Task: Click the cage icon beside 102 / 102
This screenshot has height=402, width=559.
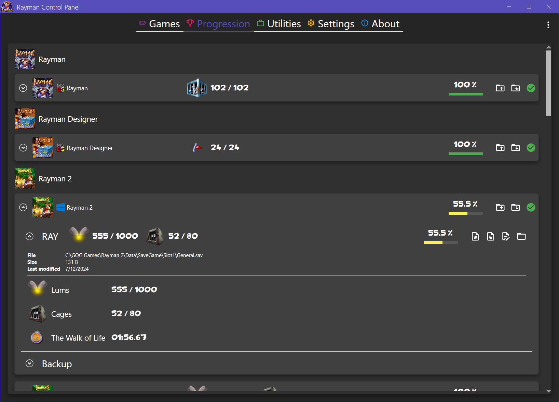Action: (197, 88)
